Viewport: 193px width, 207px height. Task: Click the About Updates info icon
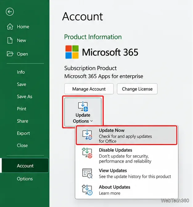click(87, 190)
